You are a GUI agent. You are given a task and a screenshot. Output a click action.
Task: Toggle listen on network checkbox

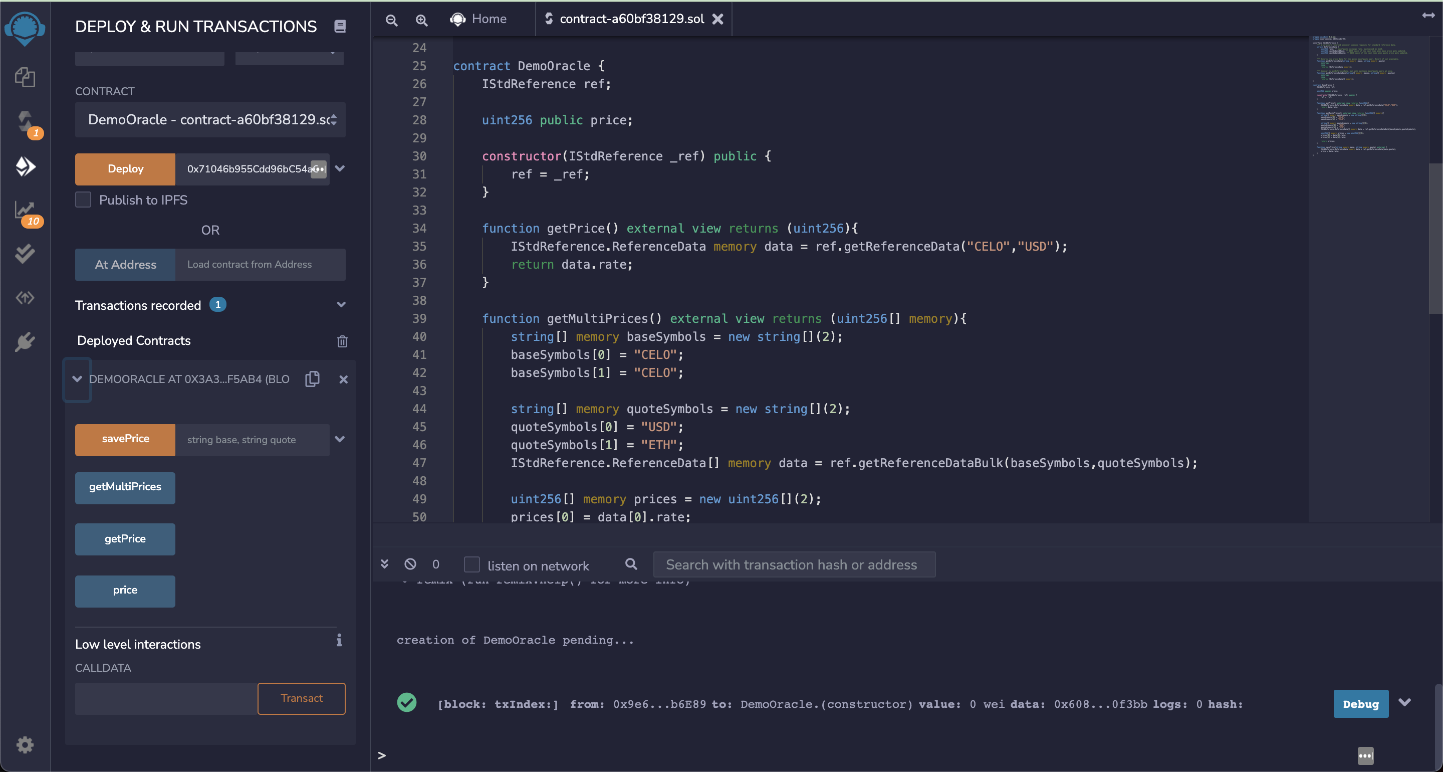point(471,565)
